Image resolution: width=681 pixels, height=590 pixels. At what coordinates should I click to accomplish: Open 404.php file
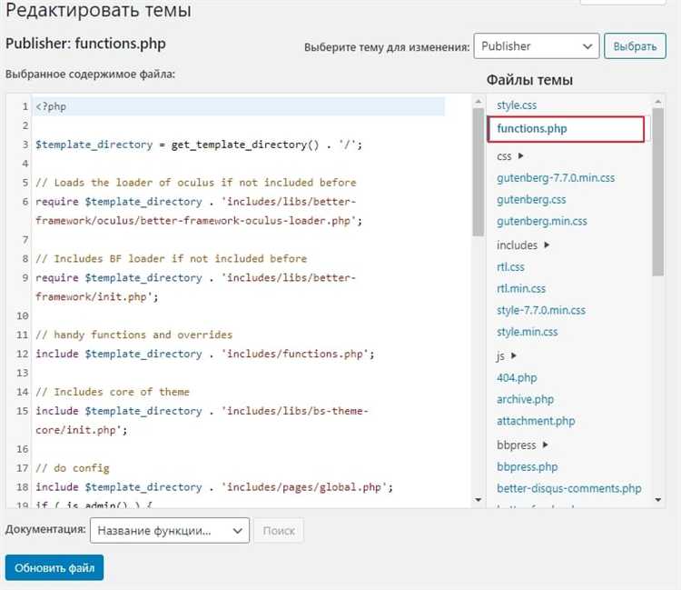coord(517,378)
